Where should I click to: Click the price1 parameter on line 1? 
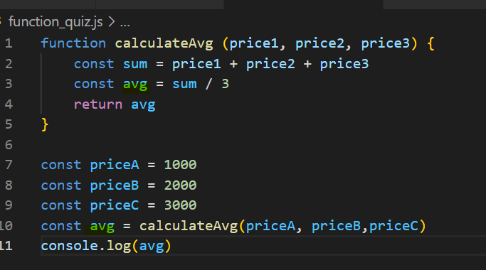254,43
